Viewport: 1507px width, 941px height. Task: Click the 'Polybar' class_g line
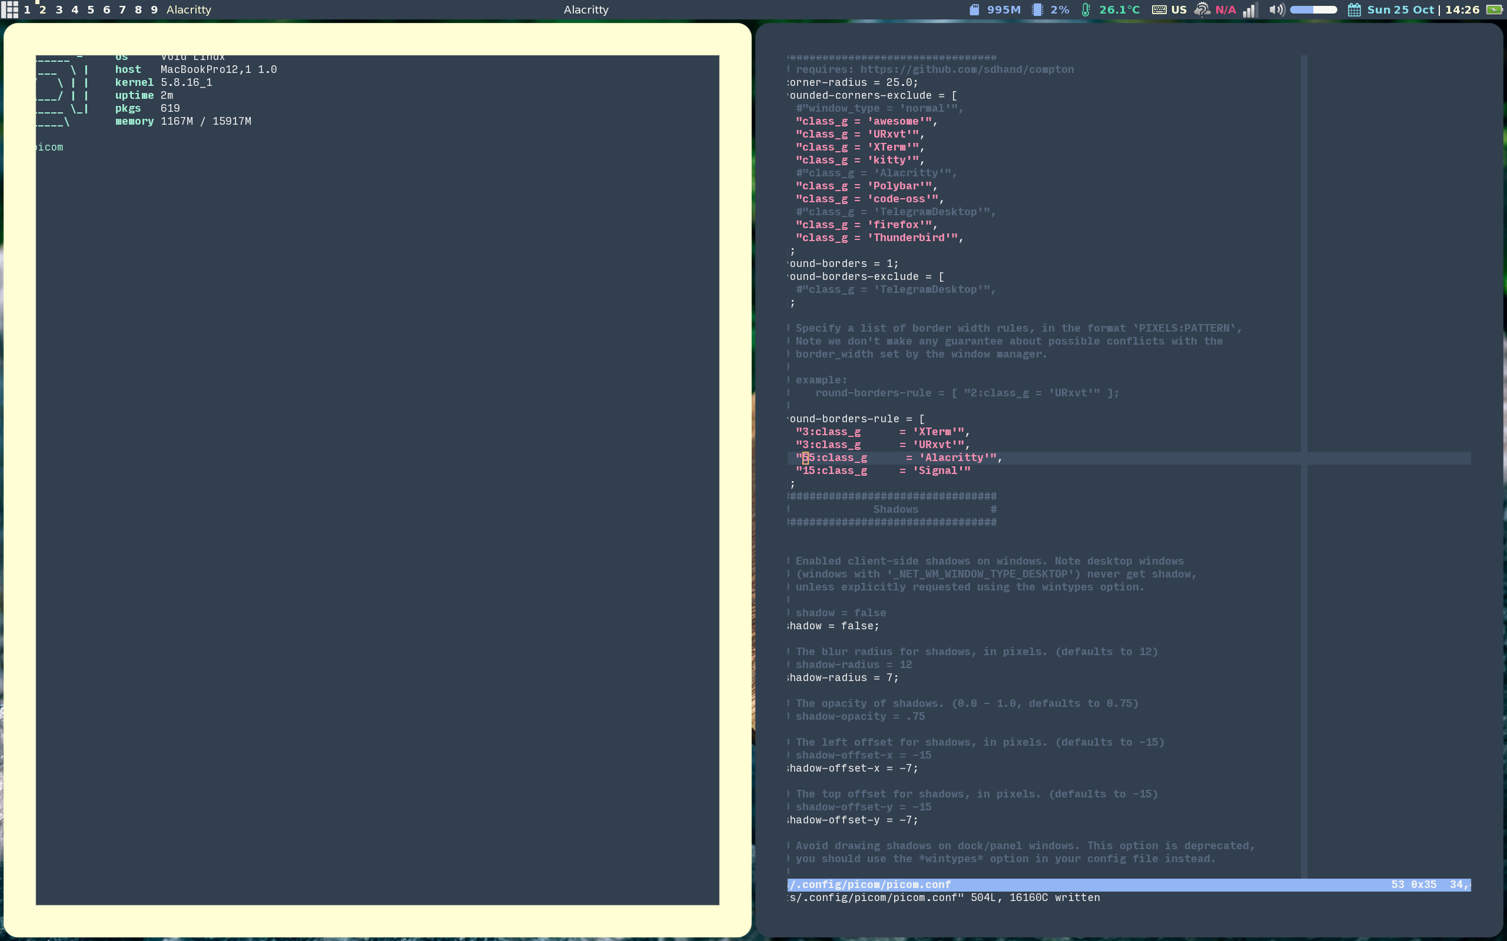(866, 186)
